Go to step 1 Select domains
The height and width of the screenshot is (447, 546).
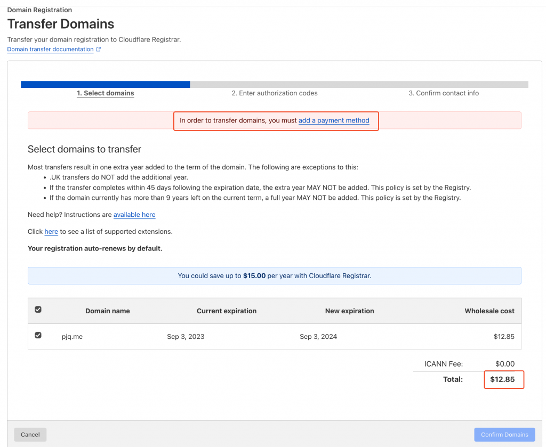[x=105, y=93]
